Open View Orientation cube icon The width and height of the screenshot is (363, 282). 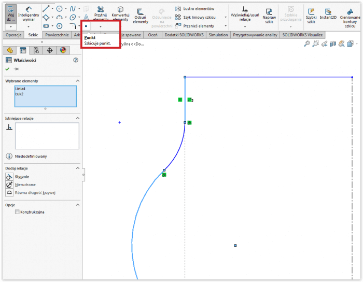(350, 44)
